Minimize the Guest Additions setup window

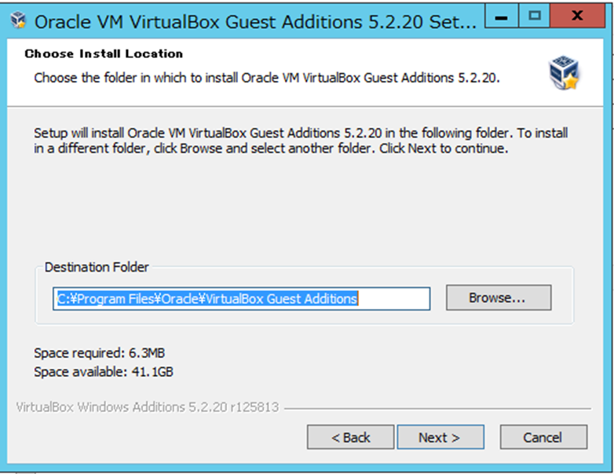coord(503,16)
